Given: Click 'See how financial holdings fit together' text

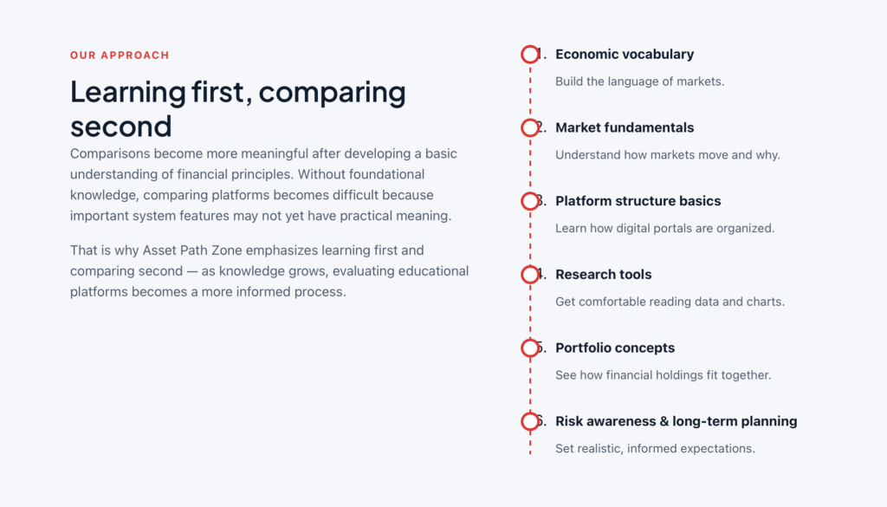Looking at the screenshot, I should (x=663, y=375).
